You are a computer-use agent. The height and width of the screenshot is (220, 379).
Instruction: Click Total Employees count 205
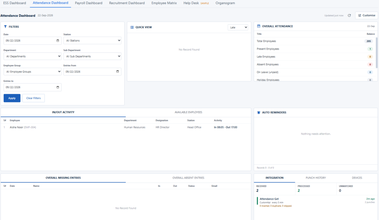(x=369, y=41)
